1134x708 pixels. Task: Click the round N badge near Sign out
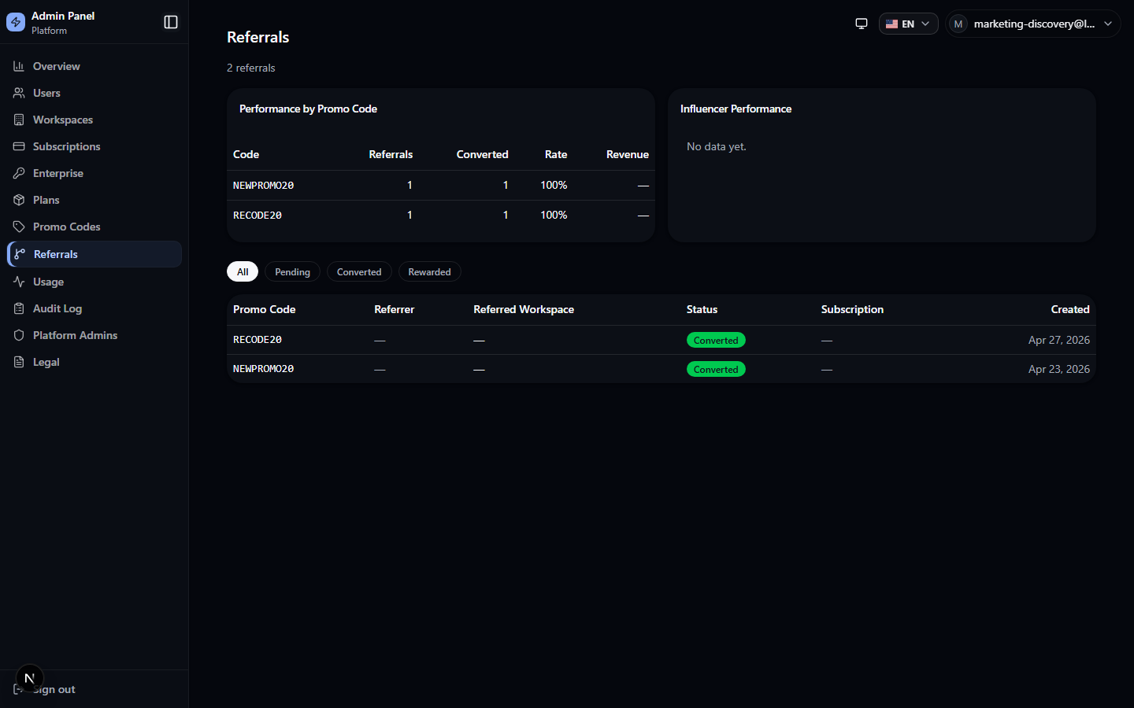(30, 678)
